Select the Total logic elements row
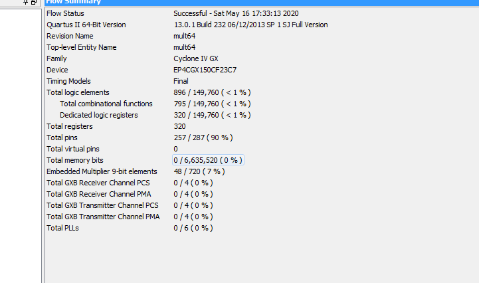479x283 pixels. point(262,92)
